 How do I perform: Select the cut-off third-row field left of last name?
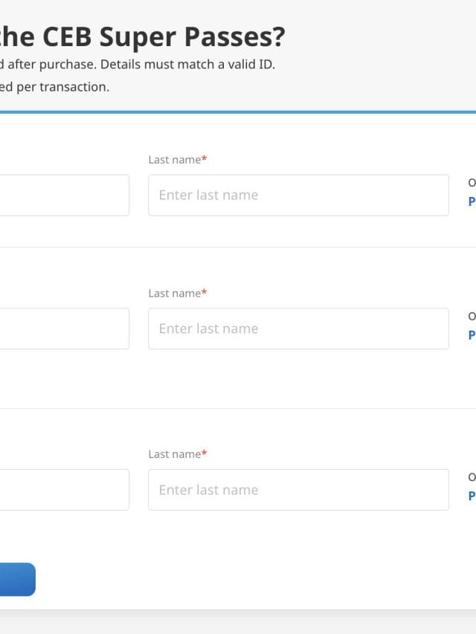point(64,490)
